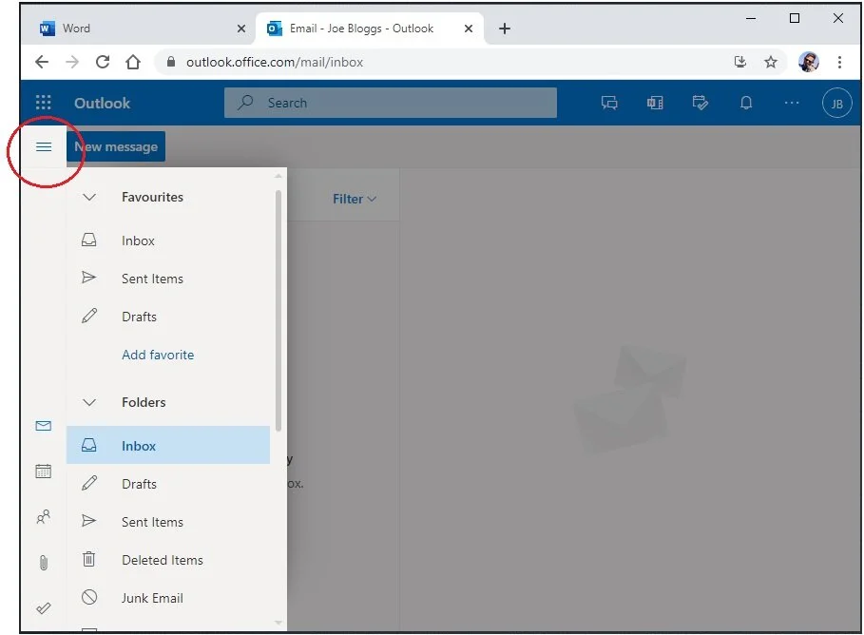Switch to Mail module envelope icon
Viewport: 864px width, 635px height.
pyautogui.click(x=44, y=426)
